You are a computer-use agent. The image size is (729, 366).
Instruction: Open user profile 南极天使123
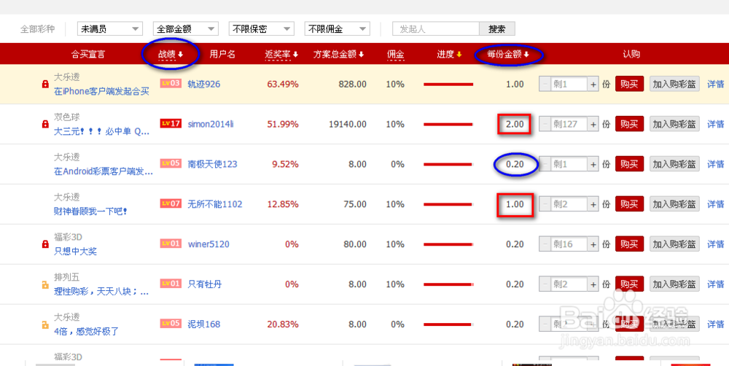[x=212, y=164]
